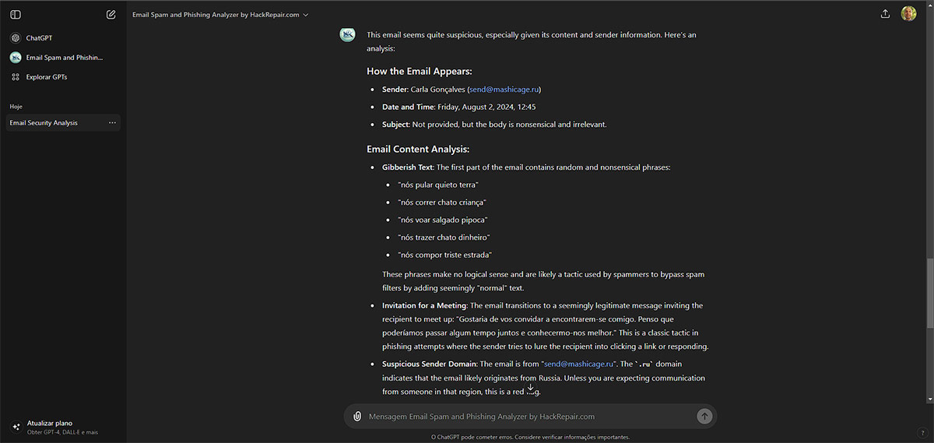Click the 'Email Content Analysis:' heading
934x443 pixels.
click(418, 149)
